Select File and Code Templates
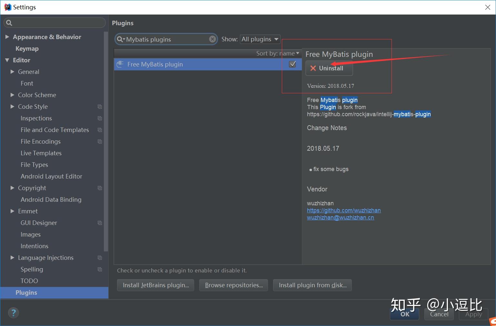 pos(55,130)
